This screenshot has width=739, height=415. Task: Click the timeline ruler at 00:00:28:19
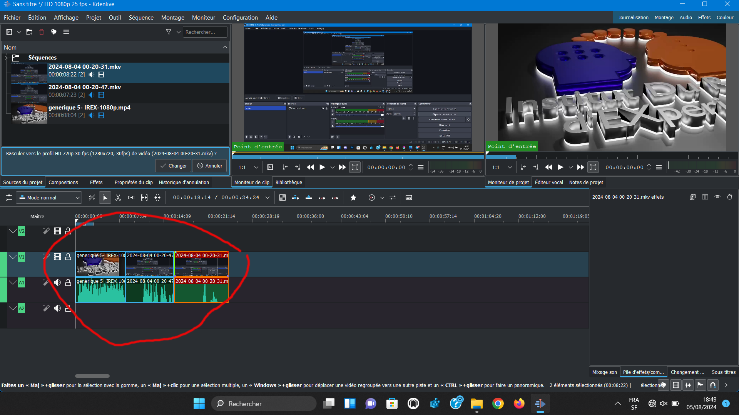coord(266,216)
